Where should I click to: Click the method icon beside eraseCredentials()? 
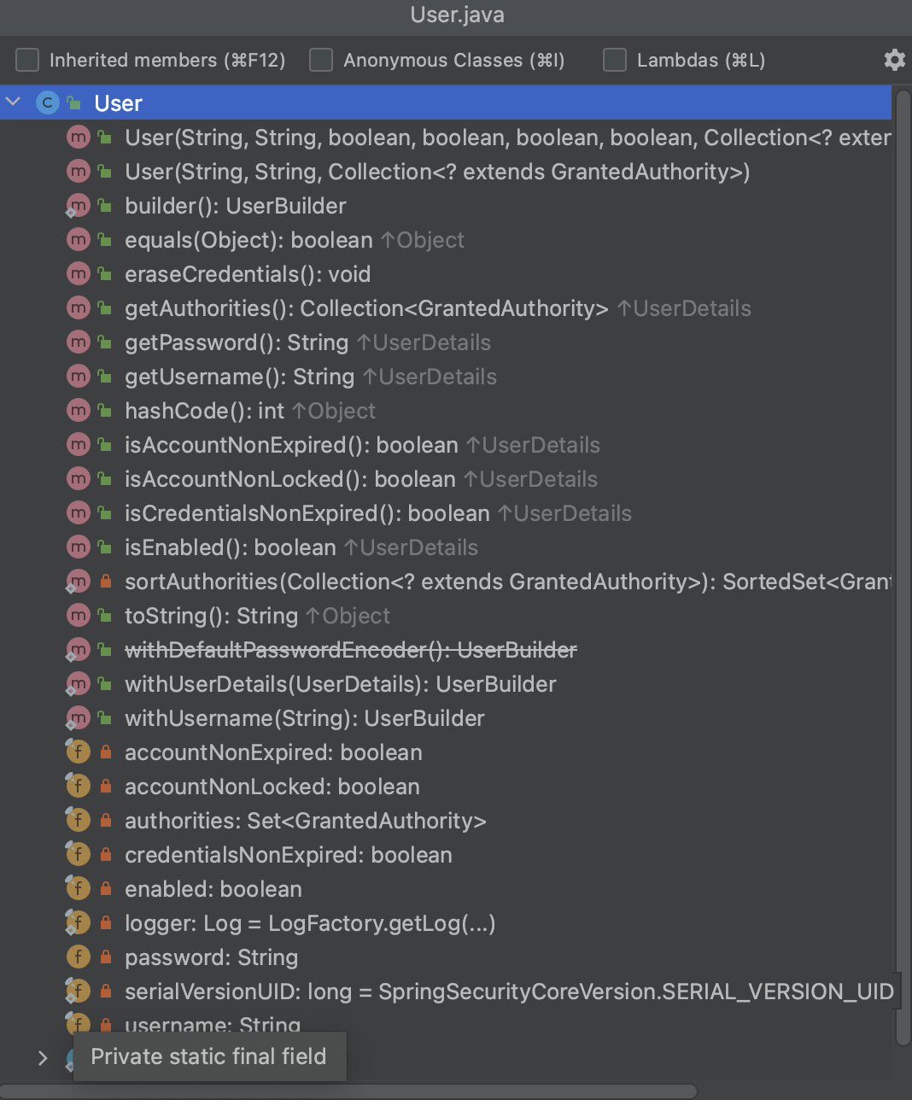(x=79, y=274)
